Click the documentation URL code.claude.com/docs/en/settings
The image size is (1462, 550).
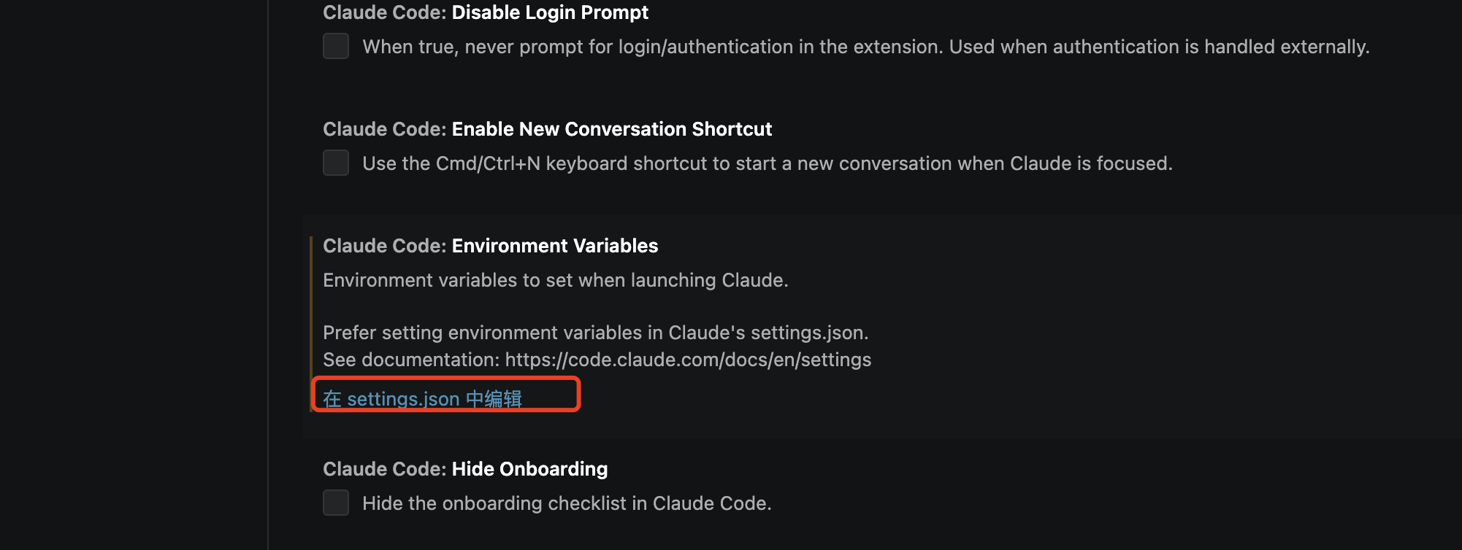click(x=688, y=360)
